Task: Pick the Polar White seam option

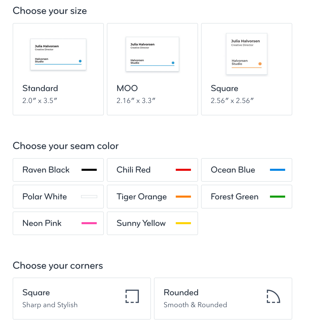Action: 58,197
